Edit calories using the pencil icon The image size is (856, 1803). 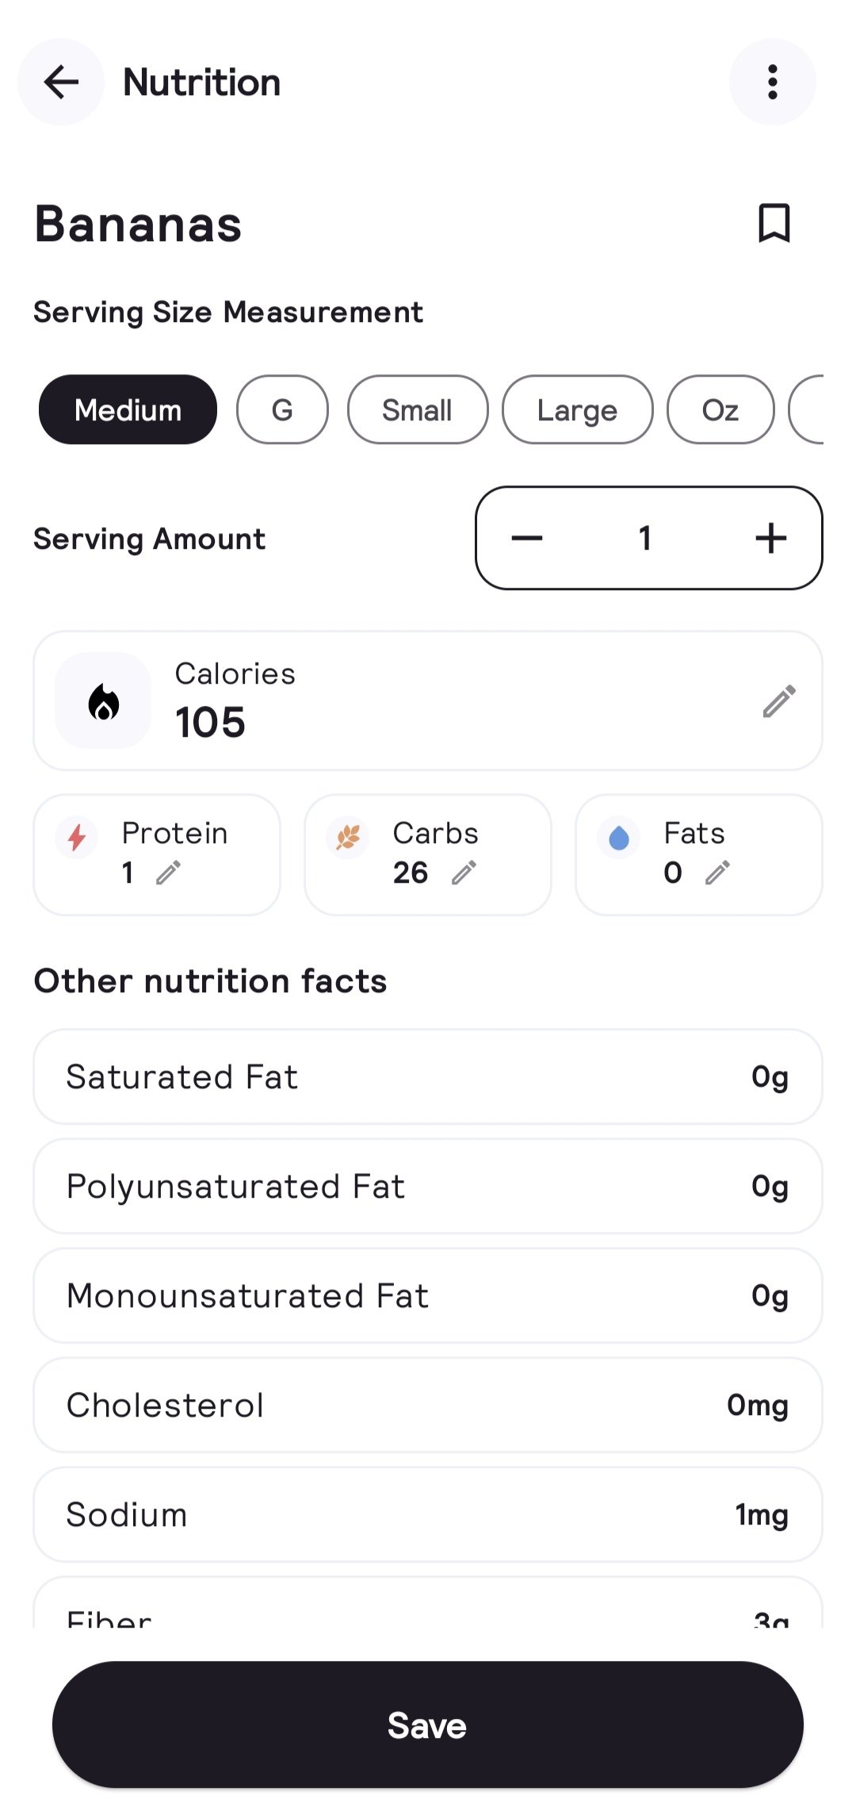click(779, 701)
